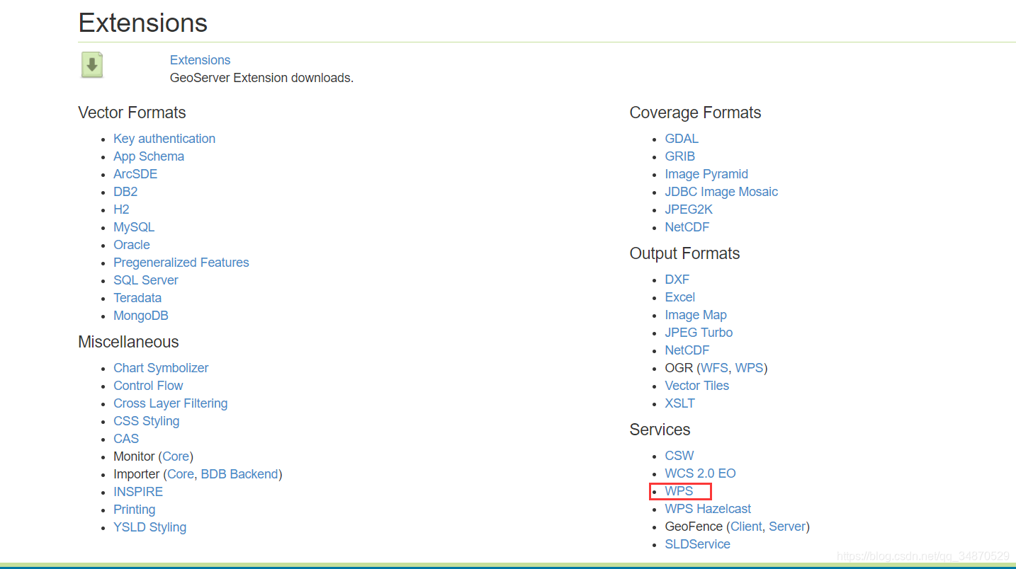This screenshot has width=1016, height=569.
Task: Open the OGR WFS link
Action: [x=714, y=368]
